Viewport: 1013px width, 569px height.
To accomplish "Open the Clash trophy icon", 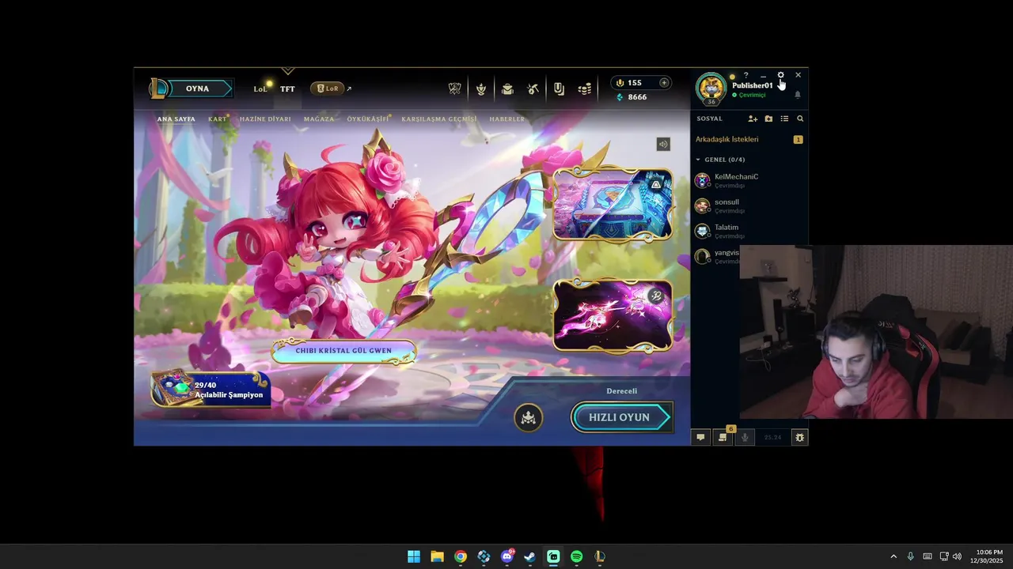I will (x=454, y=89).
